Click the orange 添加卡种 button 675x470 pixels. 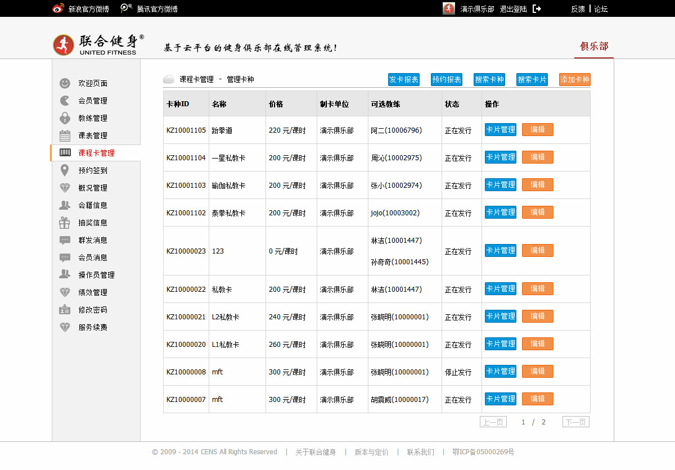coord(575,80)
